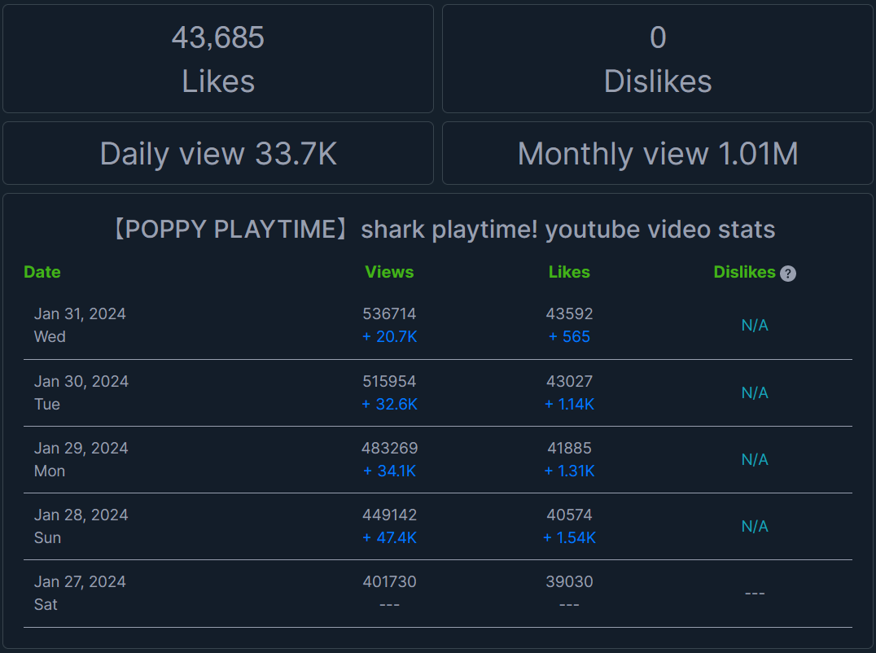Click likes value 41885
876x653 pixels.
(x=569, y=448)
